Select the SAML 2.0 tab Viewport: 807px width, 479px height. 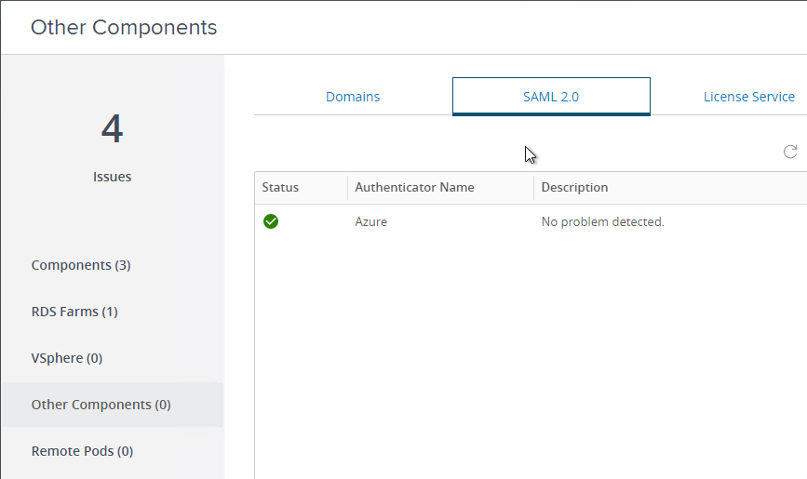551,97
